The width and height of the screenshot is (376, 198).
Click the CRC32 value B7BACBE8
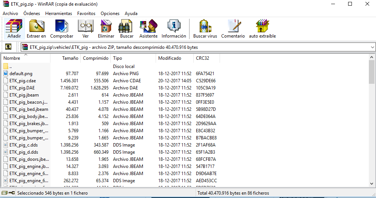click(206, 138)
